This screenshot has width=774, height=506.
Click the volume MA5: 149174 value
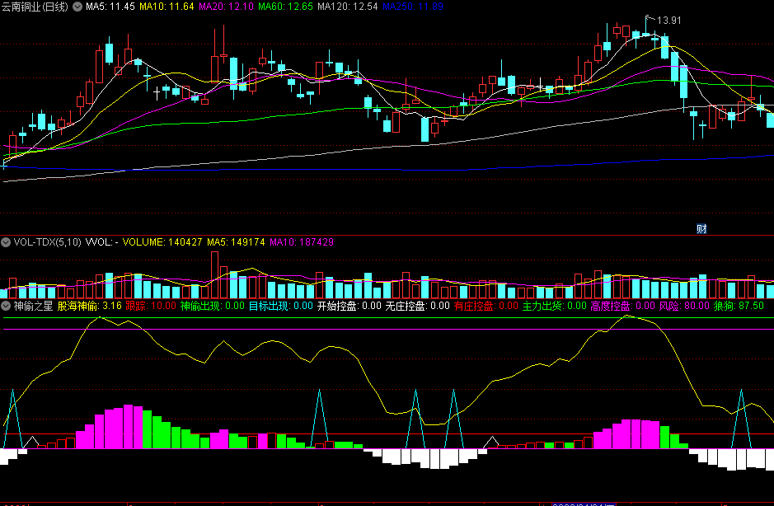tap(236, 242)
